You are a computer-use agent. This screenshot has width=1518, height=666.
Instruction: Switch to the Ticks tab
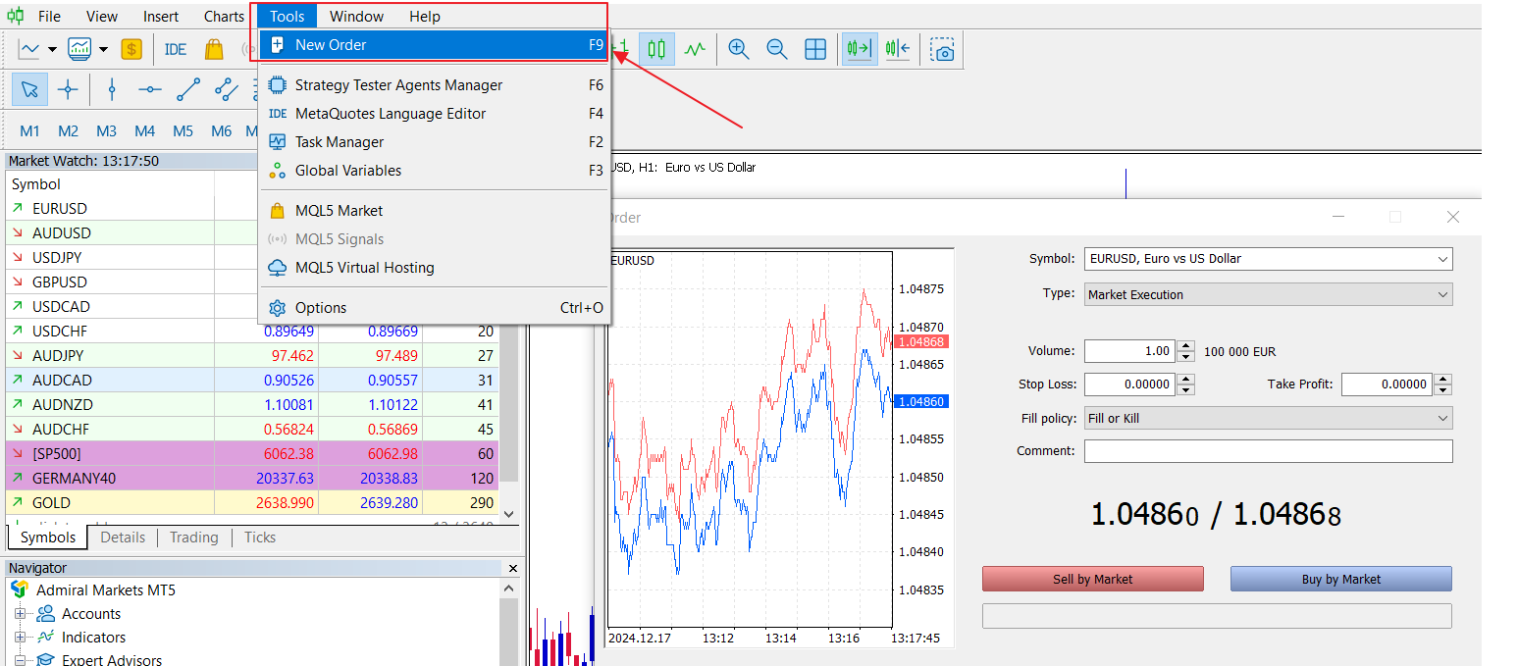coord(260,538)
